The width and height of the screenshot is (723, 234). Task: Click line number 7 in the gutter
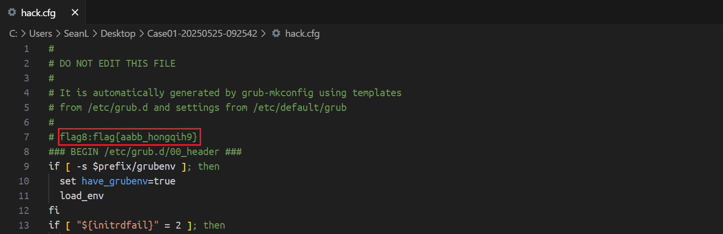[x=26, y=137]
